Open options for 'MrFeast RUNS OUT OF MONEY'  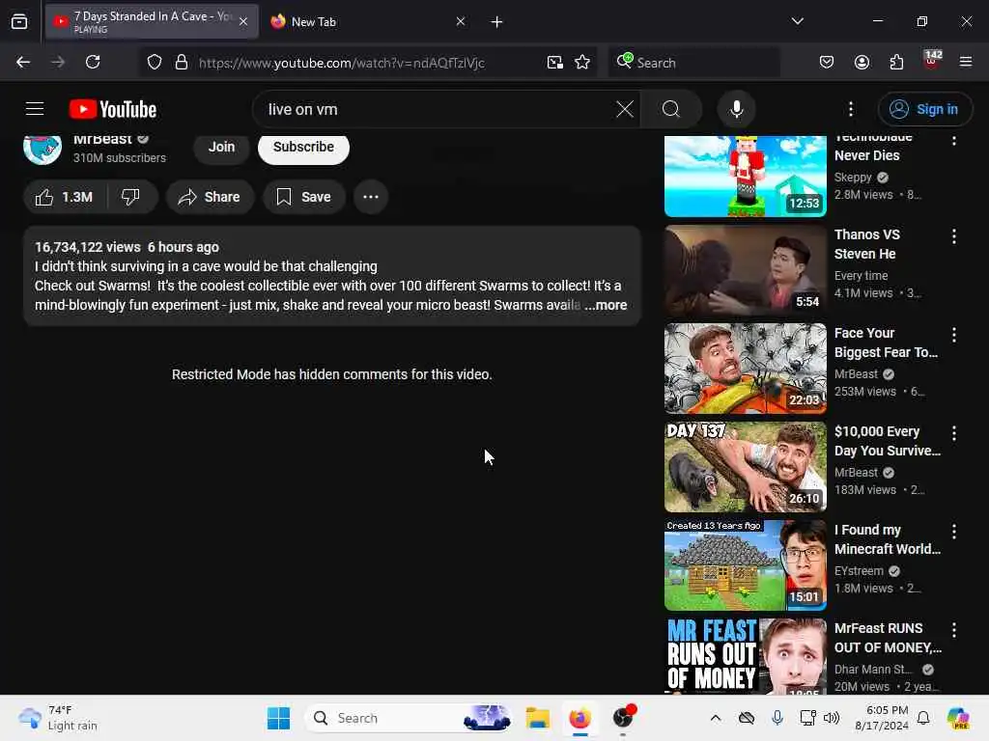(953, 629)
